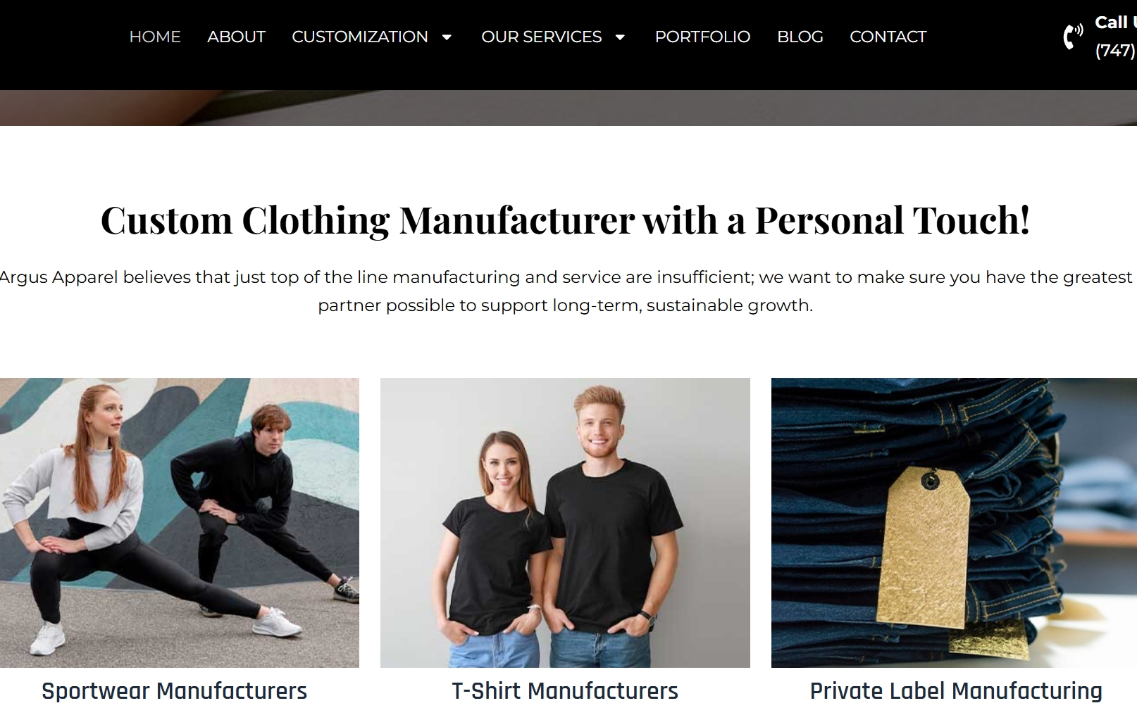This screenshot has height=715, width=1137.
Task: Open the Sportwear Manufacturers link
Action: tap(174, 691)
